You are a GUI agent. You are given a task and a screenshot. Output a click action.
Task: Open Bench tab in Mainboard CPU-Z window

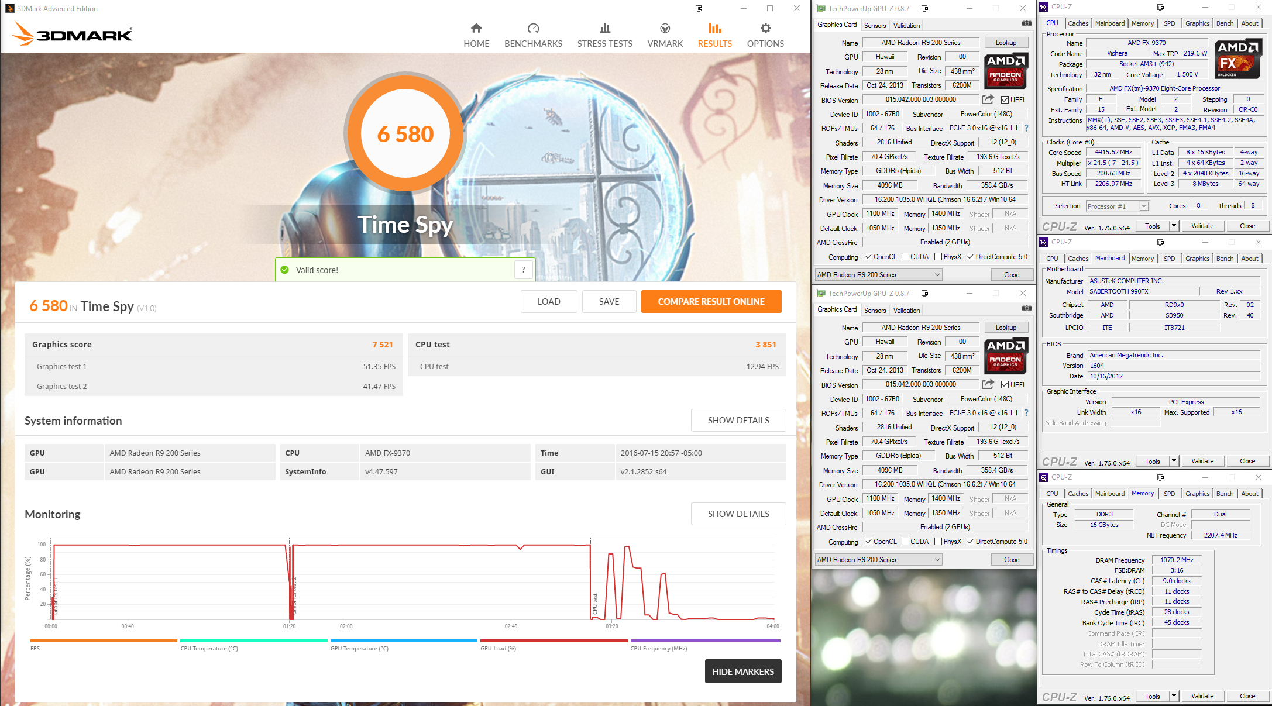(x=1225, y=259)
